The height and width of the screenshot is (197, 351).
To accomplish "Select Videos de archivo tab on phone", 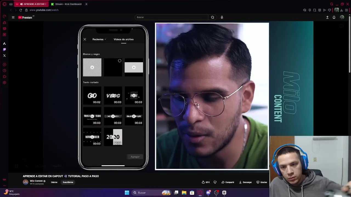I will coord(124,39).
